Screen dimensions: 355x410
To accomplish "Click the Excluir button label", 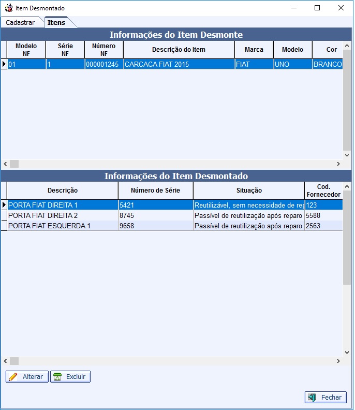I will tap(76, 376).
